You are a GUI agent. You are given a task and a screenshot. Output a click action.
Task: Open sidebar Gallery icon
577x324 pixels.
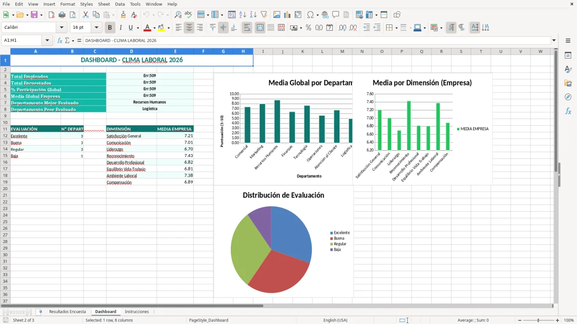coord(568,83)
